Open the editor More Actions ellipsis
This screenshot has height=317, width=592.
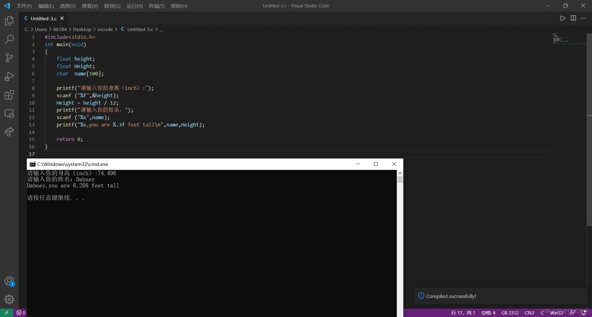click(x=583, y=18)
